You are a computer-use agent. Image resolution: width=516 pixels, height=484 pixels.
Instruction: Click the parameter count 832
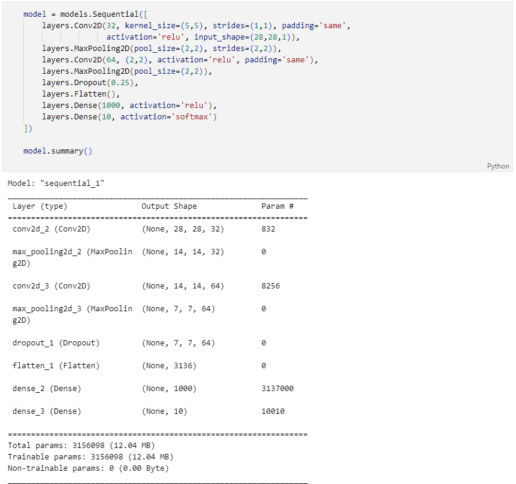point(268,229)
